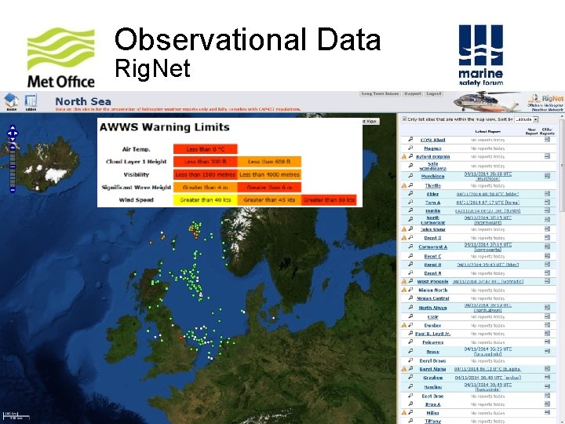Toggle 'Only list sites within the map view' checkbox

[404, 119]
